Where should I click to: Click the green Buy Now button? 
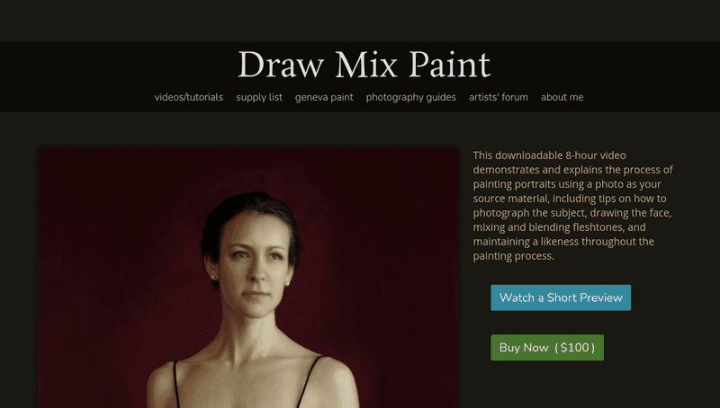pos(547,348)
